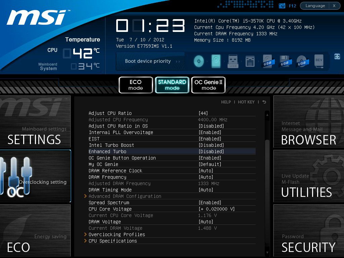
Task: Click the F12 screenshot camera icon
Action: [x=282, y=6]
